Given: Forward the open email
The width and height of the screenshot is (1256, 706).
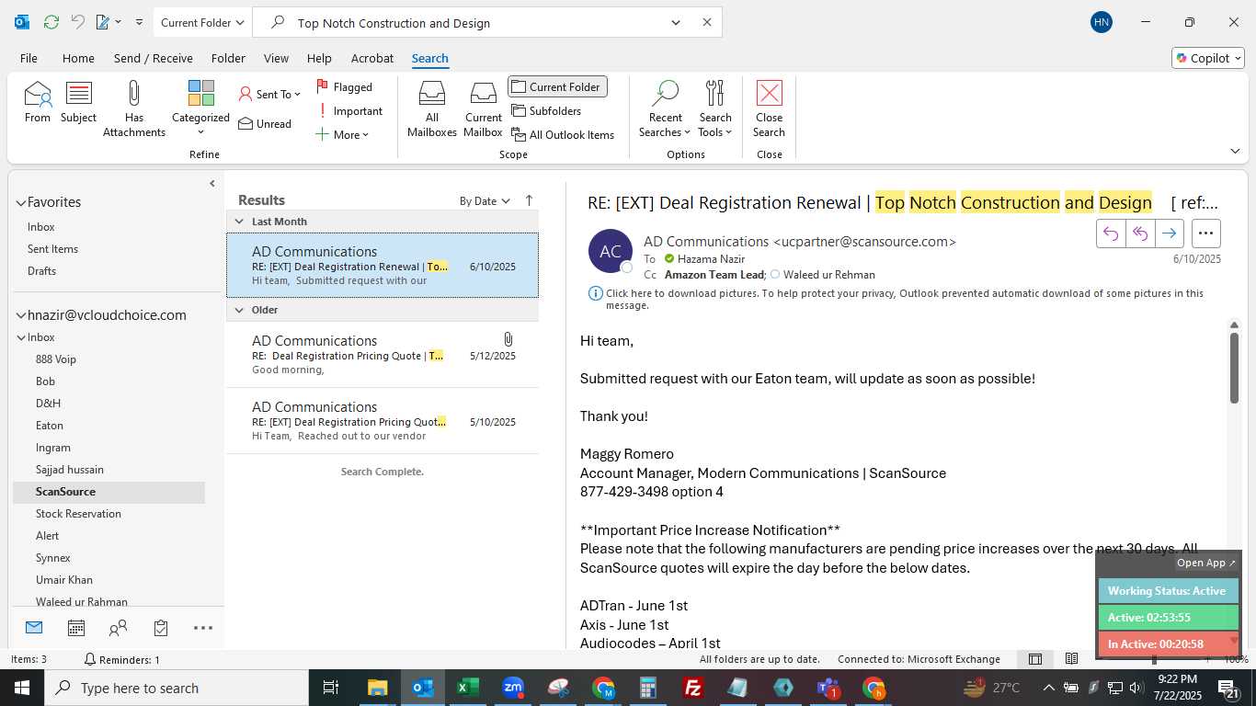Looking at the screenshot, I should click(x=1169, y=233).
